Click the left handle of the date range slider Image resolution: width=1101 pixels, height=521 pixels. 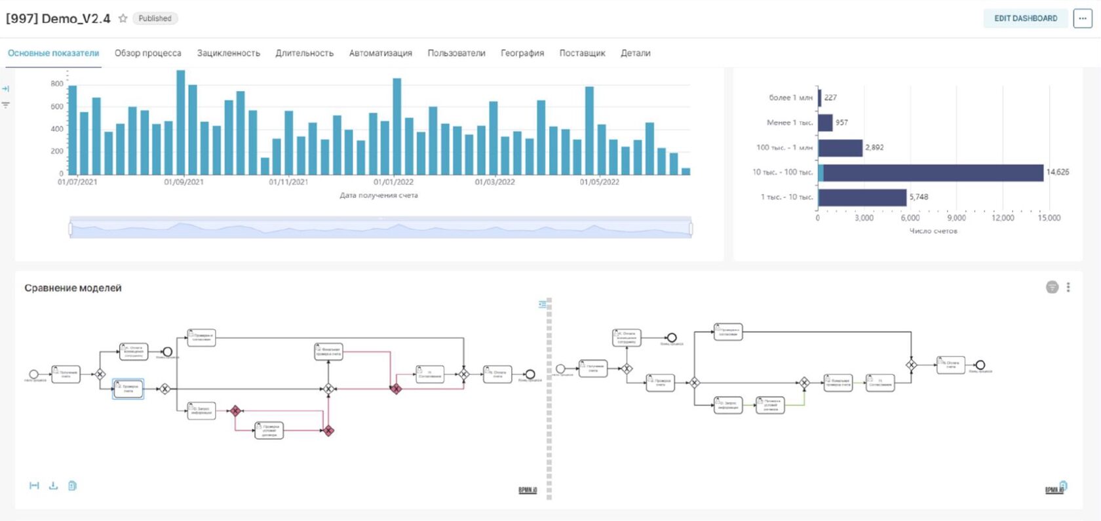70,229
